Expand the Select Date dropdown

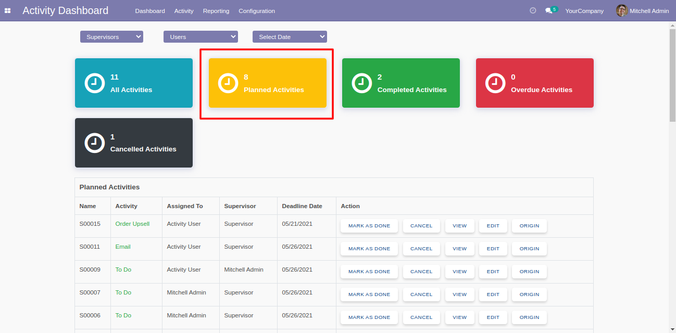290,37
